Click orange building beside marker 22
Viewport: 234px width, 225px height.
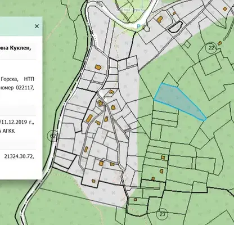(220, 43)
